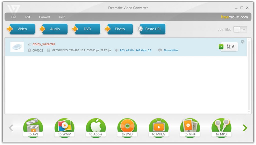Screen dimensions: 256x145
Task: Select the dolby_waterfall file name
Action: (44, 44)
